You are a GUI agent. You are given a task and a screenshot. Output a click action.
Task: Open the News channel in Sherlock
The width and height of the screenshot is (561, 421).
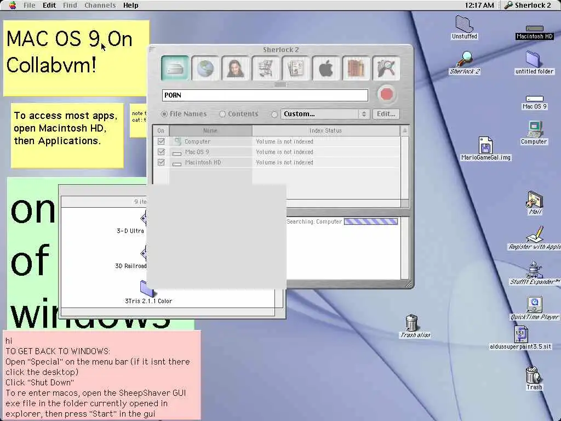[295, 68]
